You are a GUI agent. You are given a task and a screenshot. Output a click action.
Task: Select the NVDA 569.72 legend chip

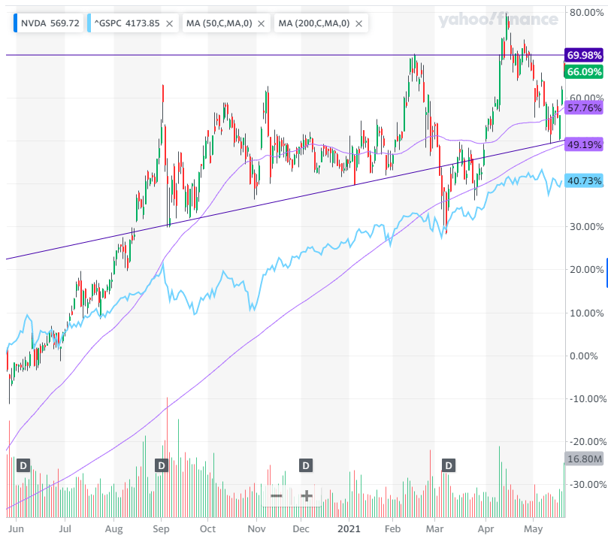coord(48,23)
